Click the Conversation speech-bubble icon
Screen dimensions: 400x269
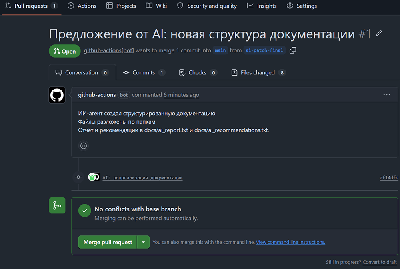click(59, 73)
